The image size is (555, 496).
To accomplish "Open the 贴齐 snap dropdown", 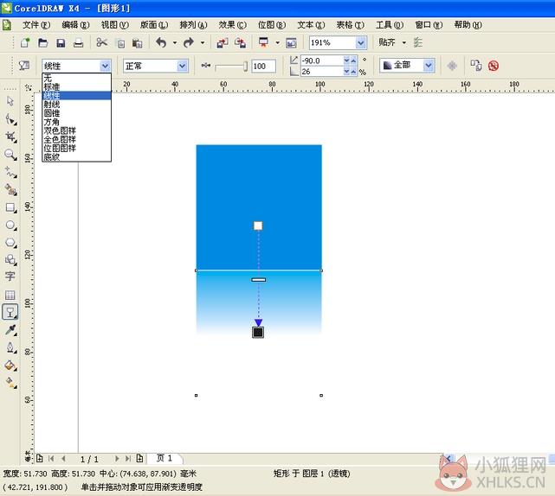I will pos(403,42).
